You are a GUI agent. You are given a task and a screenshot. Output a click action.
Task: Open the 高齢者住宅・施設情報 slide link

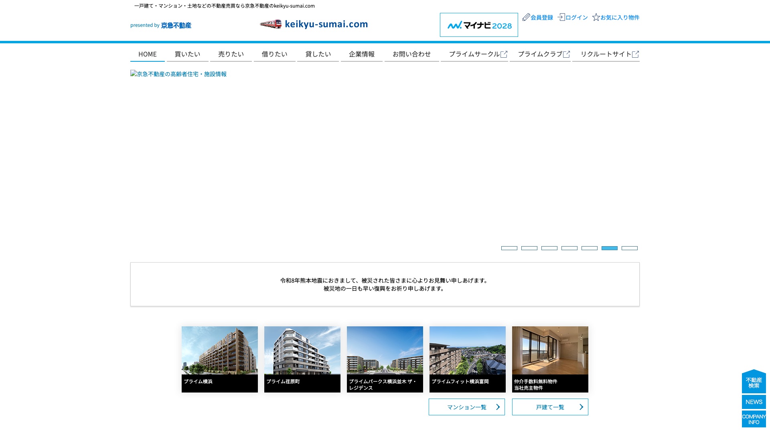click(x=178, y=74)
